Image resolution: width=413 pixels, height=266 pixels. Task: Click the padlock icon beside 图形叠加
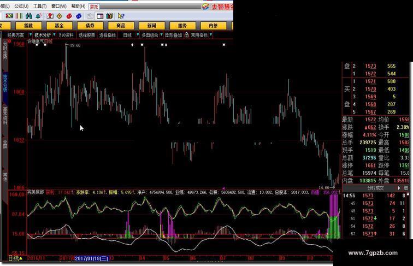(186, 35)
